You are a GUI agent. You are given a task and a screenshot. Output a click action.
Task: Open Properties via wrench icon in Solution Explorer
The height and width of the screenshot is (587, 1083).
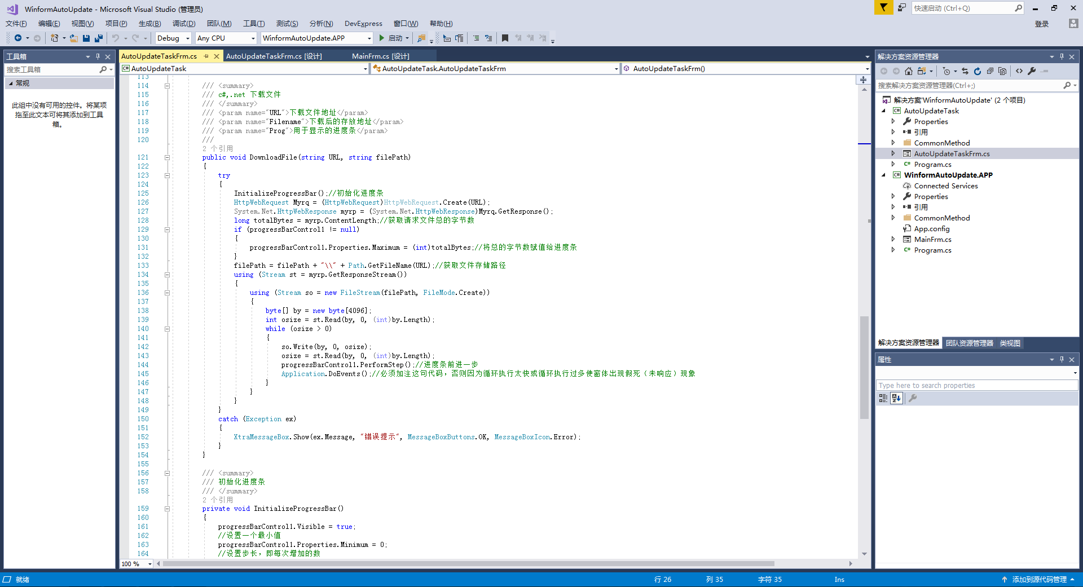point(1032,71)
